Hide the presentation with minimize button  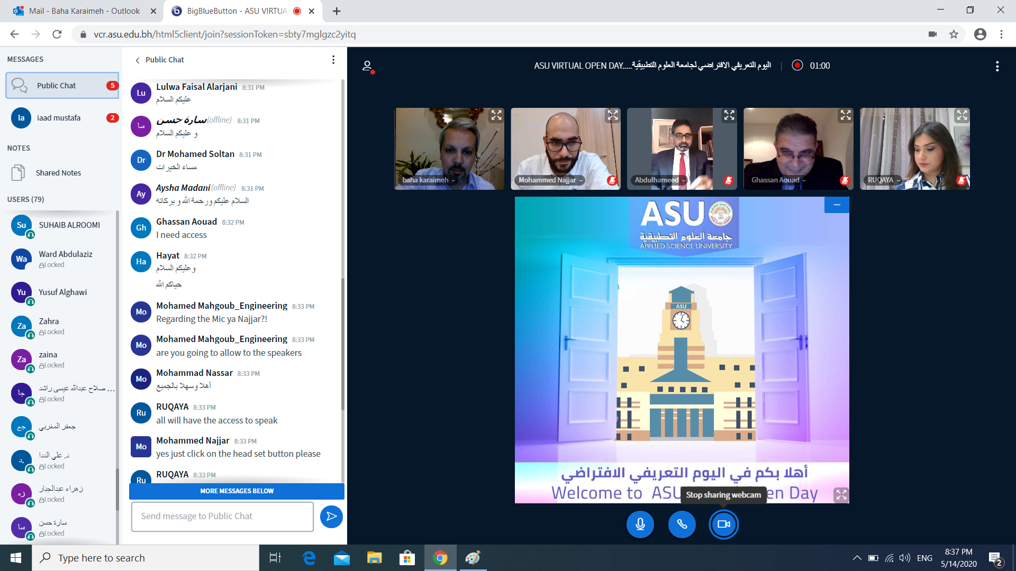point(837,205)
